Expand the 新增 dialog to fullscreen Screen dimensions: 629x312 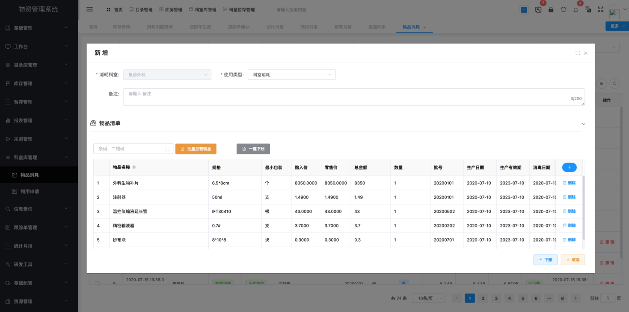[x=578, y=53]
